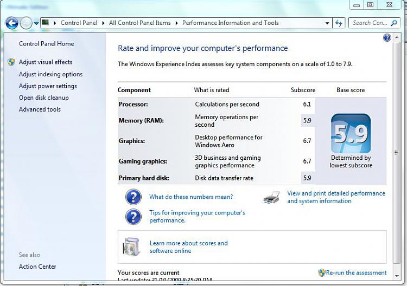Expand the arrow after All Control Panel Items
407x286 pixels.
(x=176, y=23)
